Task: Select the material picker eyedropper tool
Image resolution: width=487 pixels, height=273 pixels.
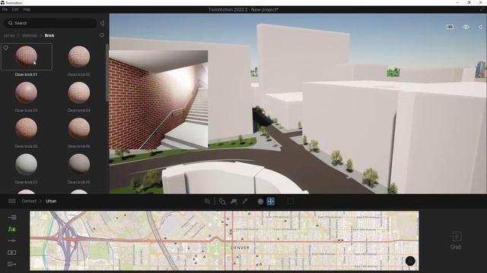Action: (245, 202)
